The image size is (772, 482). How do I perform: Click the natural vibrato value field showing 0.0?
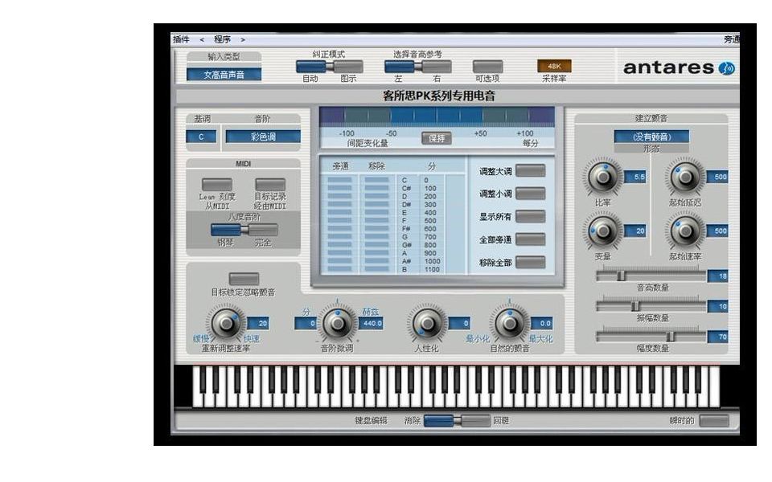[x=541, y=323]
